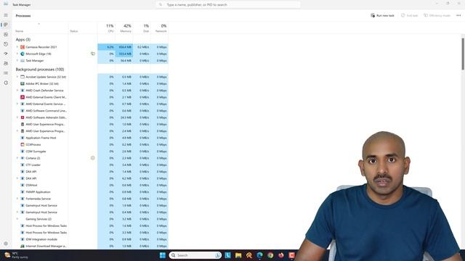Expand the Gaming Services (2) group

click(x=17, y=219)
